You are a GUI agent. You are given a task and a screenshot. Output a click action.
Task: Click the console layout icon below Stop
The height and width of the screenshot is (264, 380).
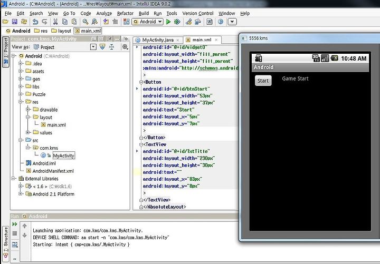15,245
